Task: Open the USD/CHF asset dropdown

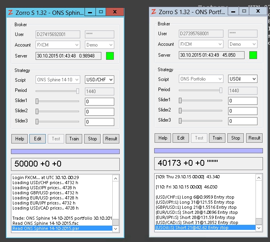Action: tap(99, 80)
